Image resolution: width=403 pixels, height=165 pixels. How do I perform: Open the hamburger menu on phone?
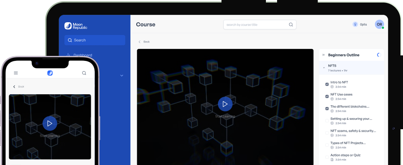[16, 73]
